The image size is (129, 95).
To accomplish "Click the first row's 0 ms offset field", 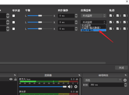I will 66,16.
